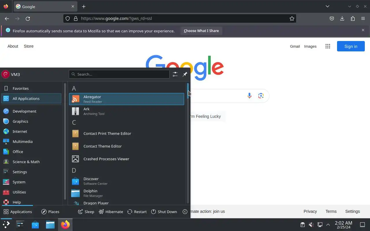This screenshot has width=370, height=231.
Task: Open the About link on Google
Action: pos(13,46)
